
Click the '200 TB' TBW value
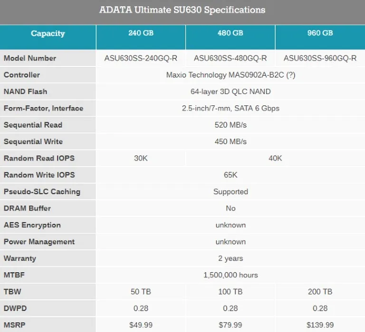click(320, 292)
